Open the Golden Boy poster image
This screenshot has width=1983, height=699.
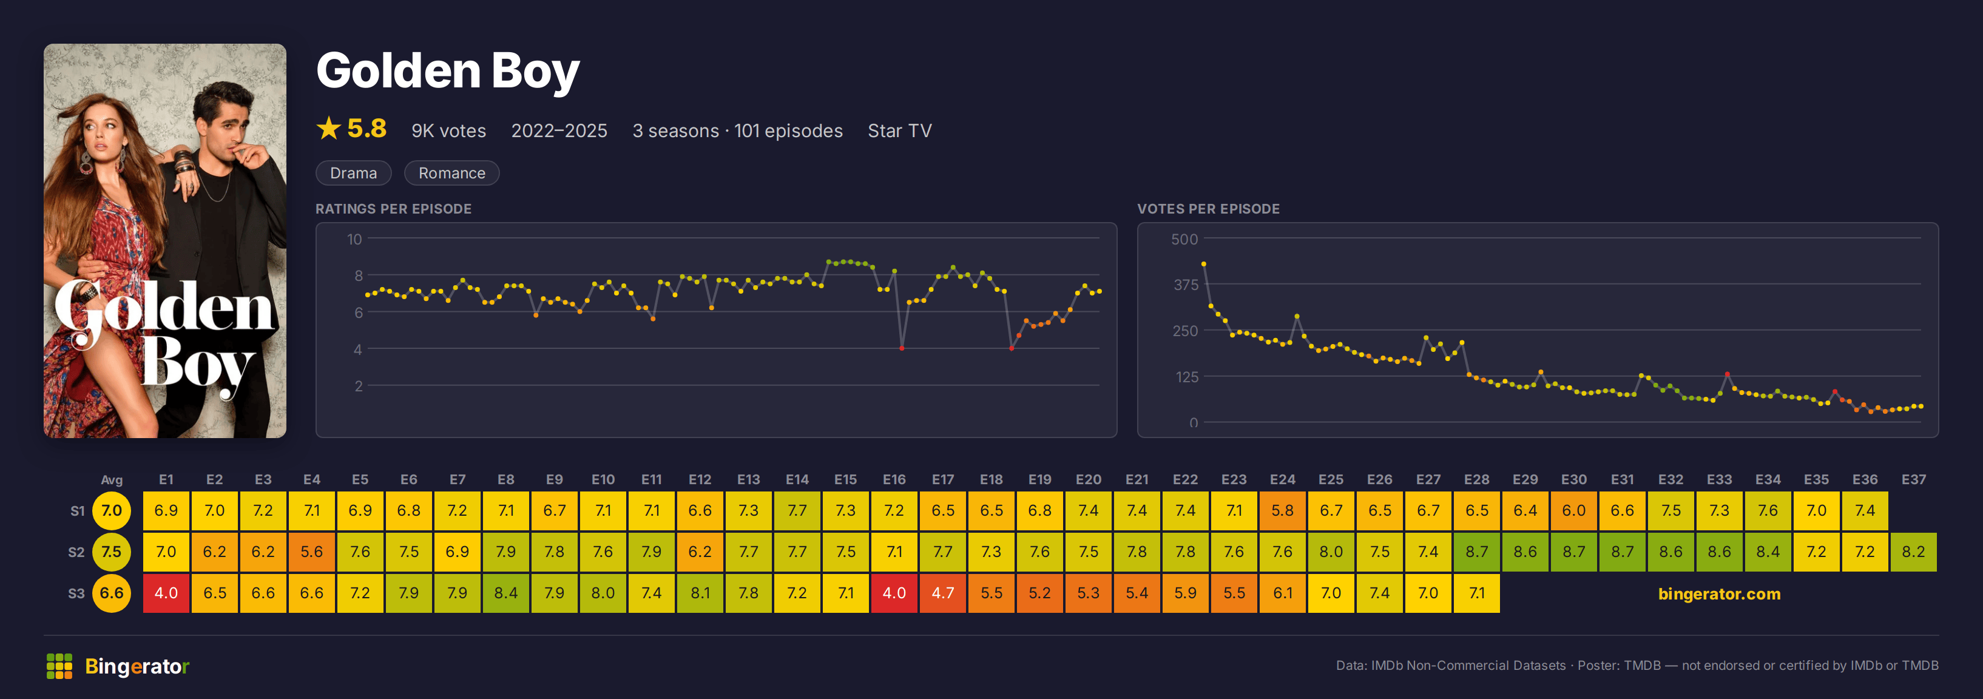pos(164,241)
